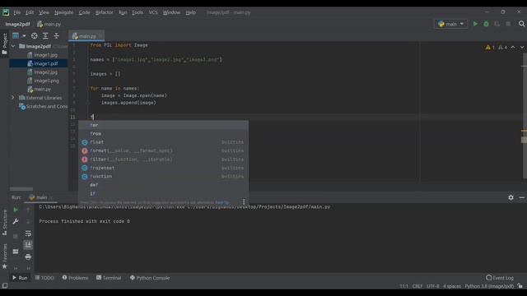The height and width of the screenshot is (296, 527).
Task: Click the 11:1 line-column indicator
Action: (403, 286)
